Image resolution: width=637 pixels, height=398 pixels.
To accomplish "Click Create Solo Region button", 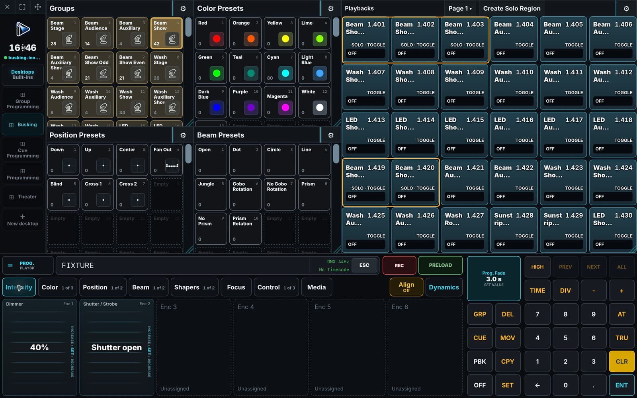I will [x=512, y=8].
